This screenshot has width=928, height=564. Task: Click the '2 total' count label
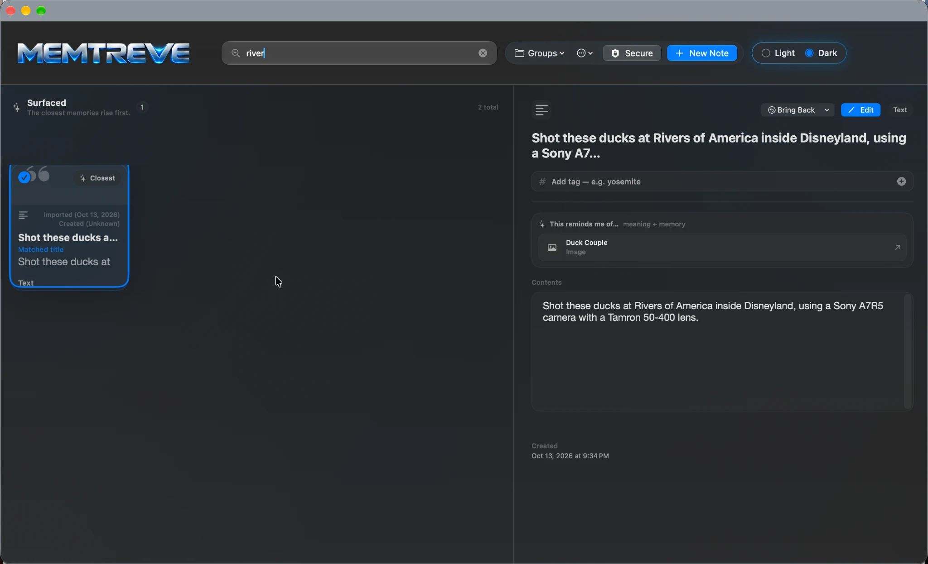pyautogui.click(x=488, y=107)
